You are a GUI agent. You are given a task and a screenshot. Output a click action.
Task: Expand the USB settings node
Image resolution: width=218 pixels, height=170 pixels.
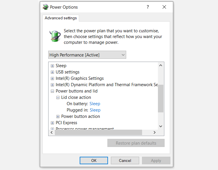click(52, 72)
